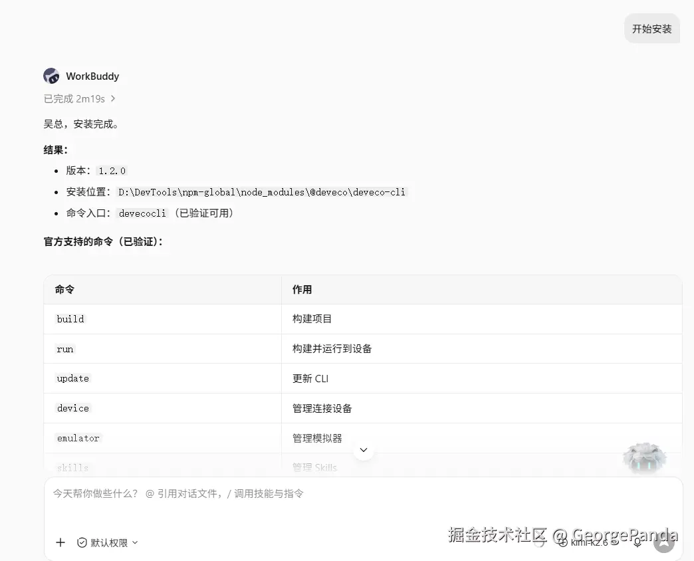Viewport: 694px width, 561px height.
Task: Click the add attachment plus icon
Action: 60,542
